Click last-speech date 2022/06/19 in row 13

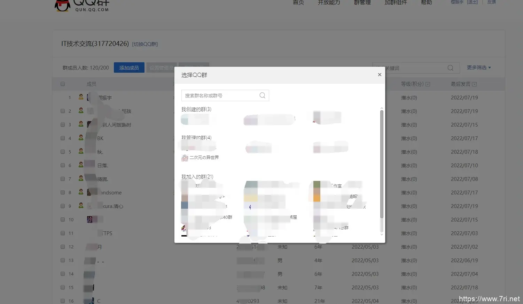point(464,261)
